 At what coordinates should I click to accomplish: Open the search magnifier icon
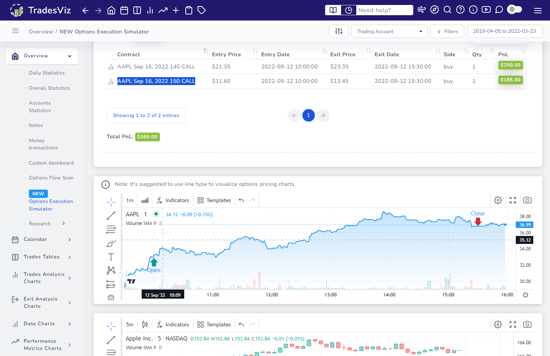(447, 9)
